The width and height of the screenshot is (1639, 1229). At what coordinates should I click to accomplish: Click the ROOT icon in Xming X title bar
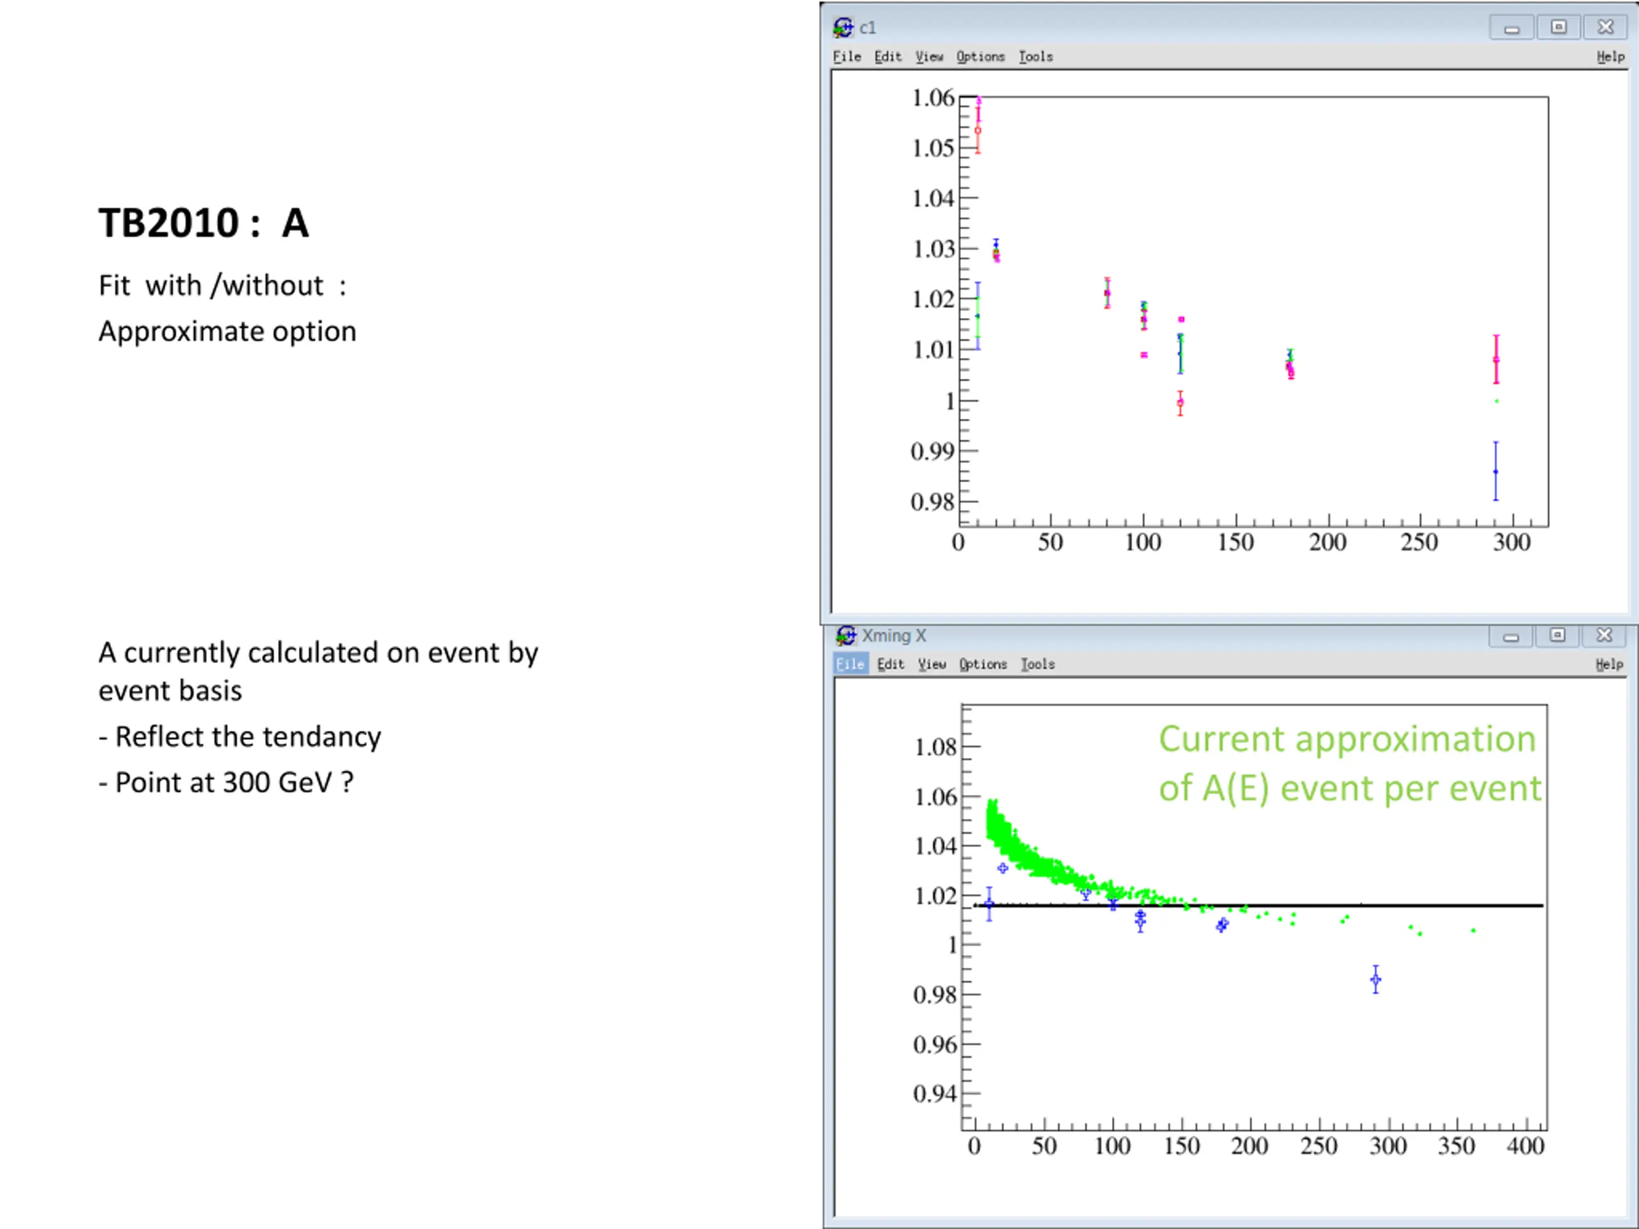click(x=846, y=636)
